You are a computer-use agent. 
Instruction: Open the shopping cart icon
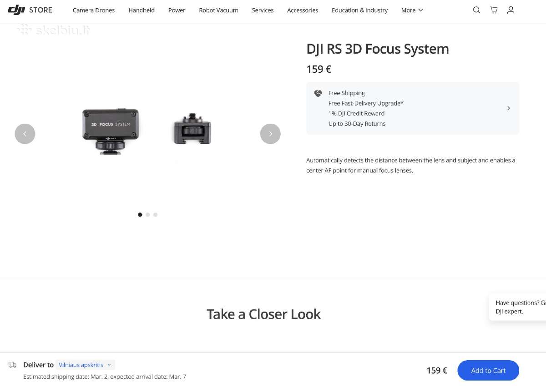point(494,10)
